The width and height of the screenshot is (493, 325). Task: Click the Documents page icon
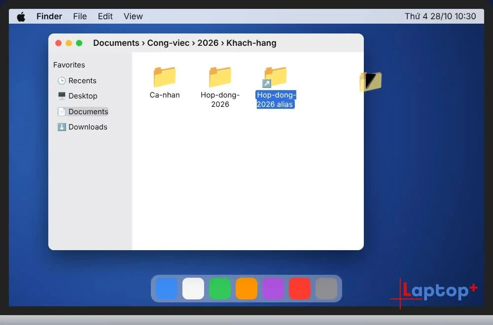(x=62, y=111)
